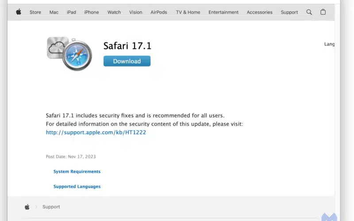This screenshot has height=221, width=354.
Task: Click the Apple logo in navigation bar
Action: [19, 12]
